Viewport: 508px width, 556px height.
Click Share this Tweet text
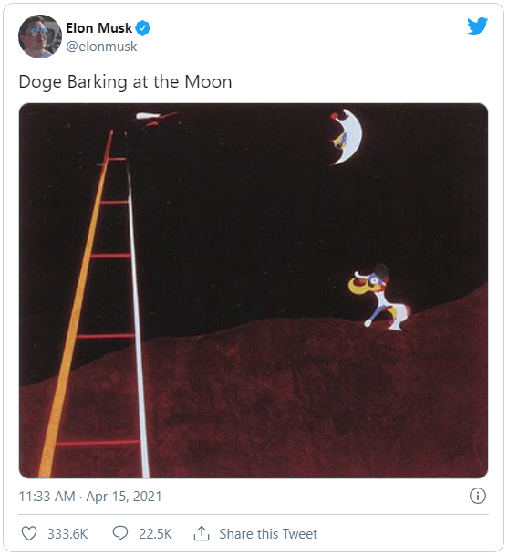[x=268, y=534]
